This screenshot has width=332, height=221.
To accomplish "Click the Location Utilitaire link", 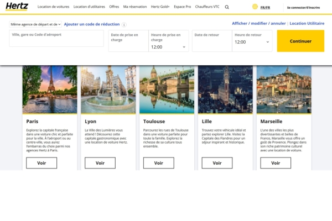I will [x=307, y=24].
